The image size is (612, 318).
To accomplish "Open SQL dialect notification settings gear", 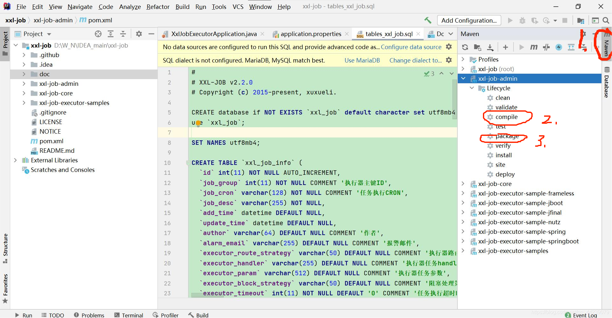I will pyautogui.click(x=449, y=60).
